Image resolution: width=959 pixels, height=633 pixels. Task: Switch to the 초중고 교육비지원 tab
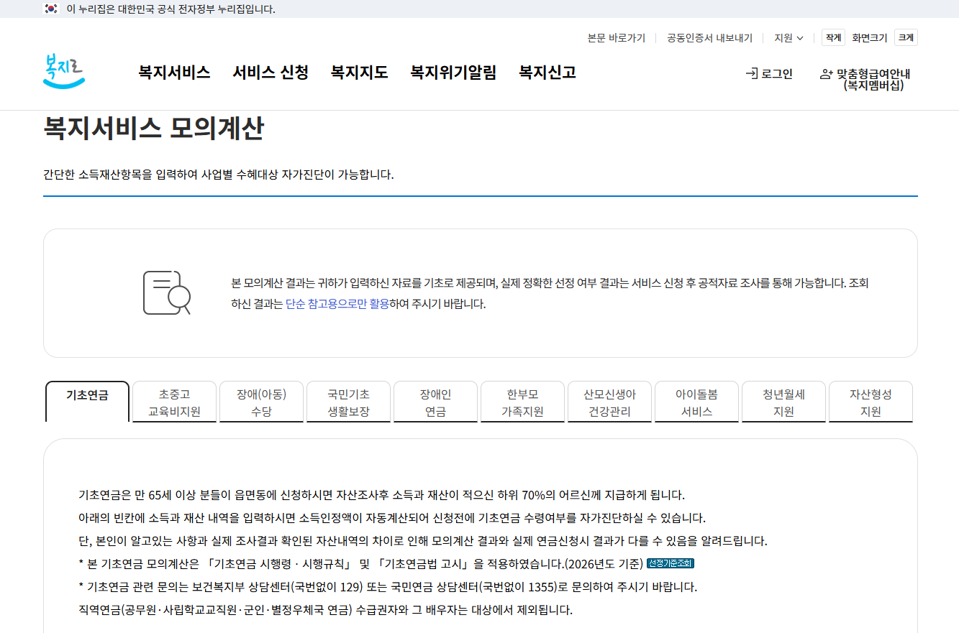coord(174,402)
